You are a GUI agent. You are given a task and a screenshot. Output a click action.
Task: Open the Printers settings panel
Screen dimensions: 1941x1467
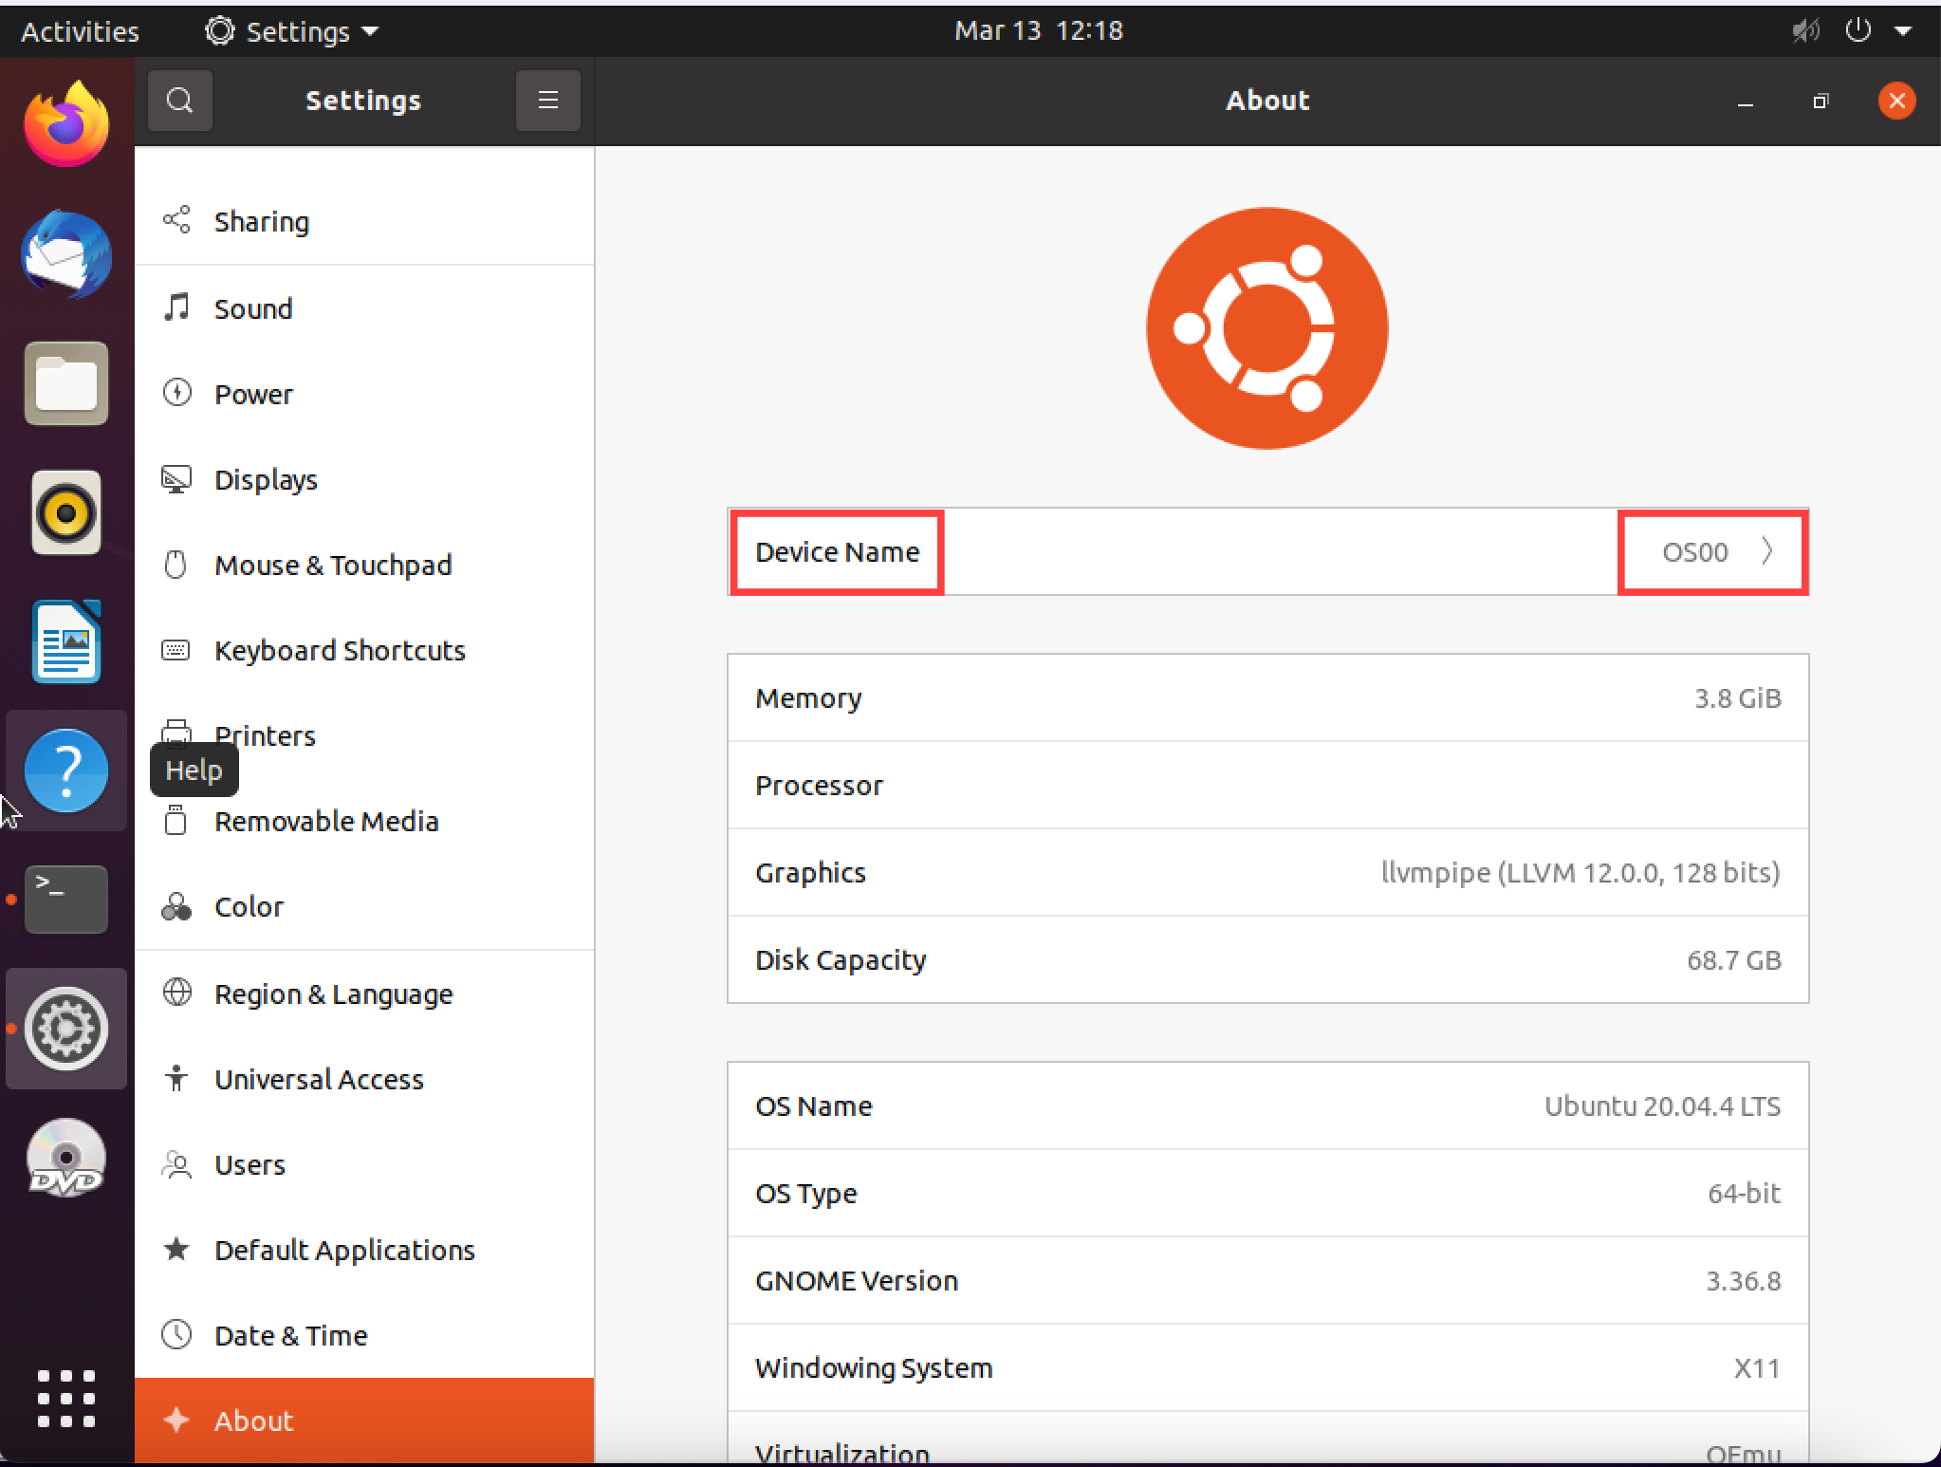(x=364, y=735)
